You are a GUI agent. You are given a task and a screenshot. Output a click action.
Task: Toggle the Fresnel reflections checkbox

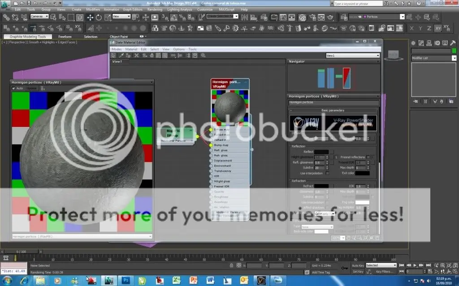(368, 157)
